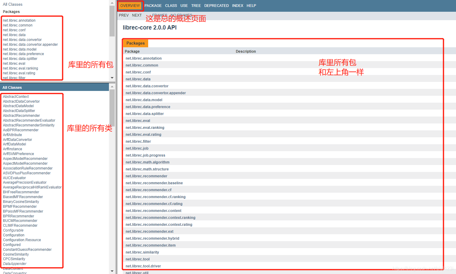Viewport: 456px width, 274px height.
Task: Open ArffSVMPreference class link
Action: point(18,154)
